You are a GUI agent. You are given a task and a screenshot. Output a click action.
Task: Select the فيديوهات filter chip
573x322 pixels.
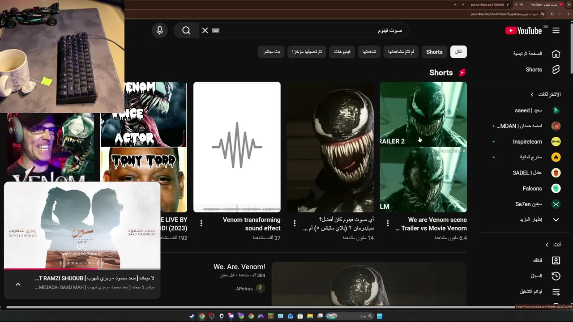[x=342, y=52]
